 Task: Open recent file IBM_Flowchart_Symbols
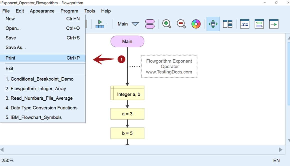pos(43,117)
